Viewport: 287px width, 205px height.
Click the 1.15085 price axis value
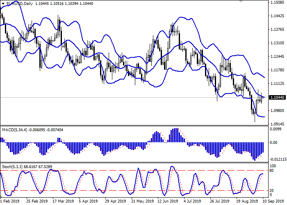pyautogui.click(x=277, y=2)
